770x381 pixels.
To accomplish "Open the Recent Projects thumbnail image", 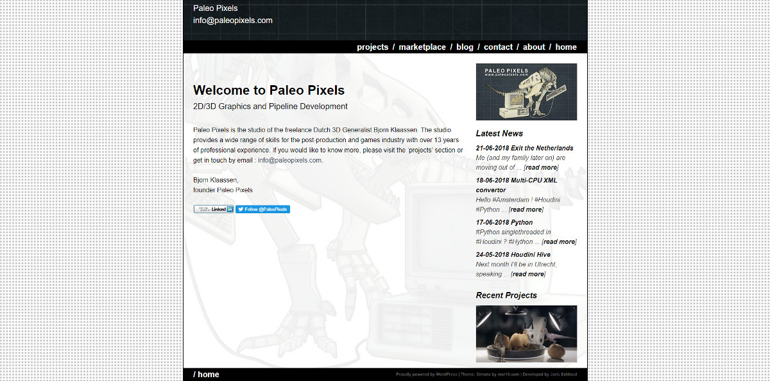I will tap(526, 333).
